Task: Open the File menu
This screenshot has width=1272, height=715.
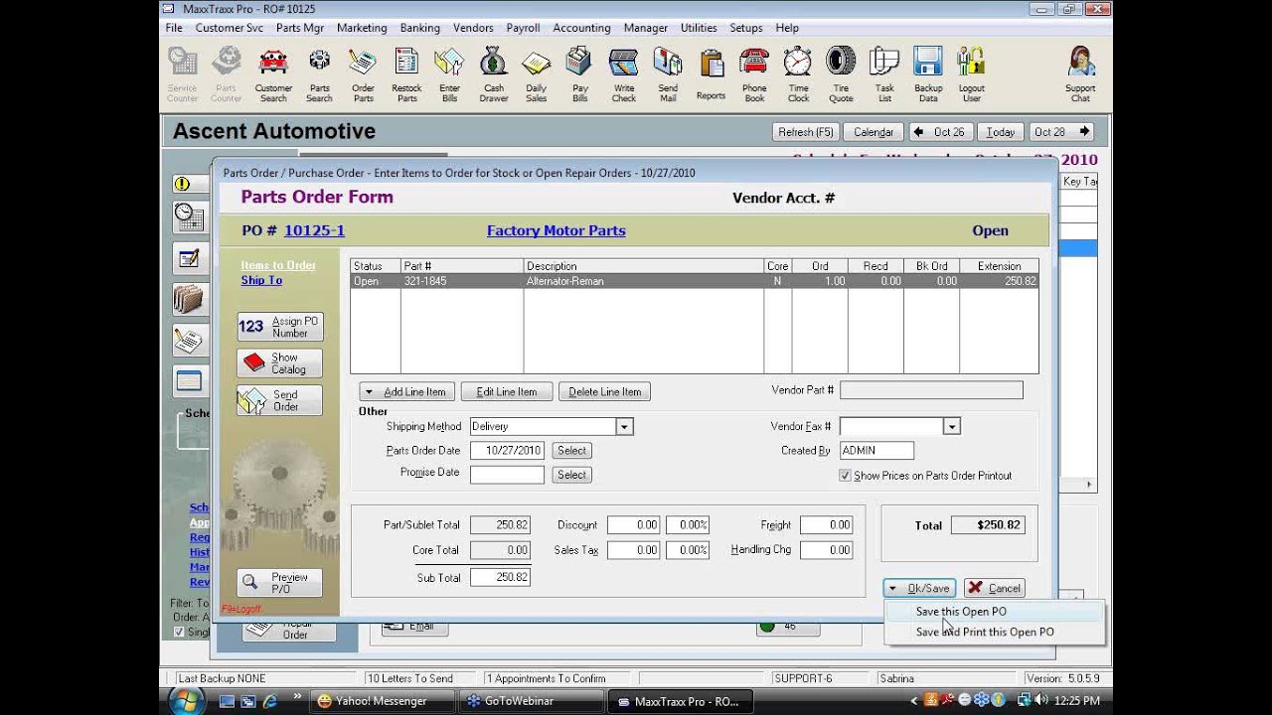Action: (174, 28)
